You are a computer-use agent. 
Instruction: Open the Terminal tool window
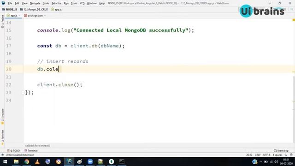pos(31,151)
